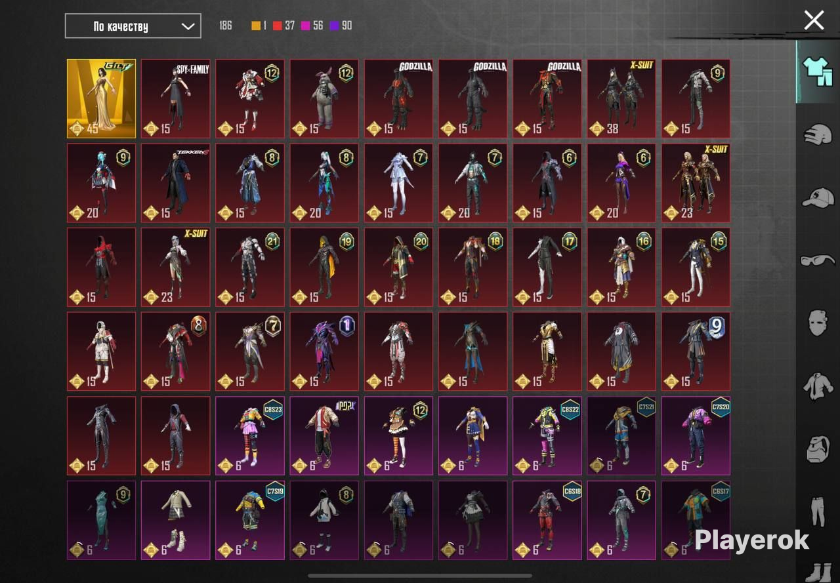Select the outfit with blue shield badge 9
The width and height of the screenshot is (840, 583).
(x=696, y=352)
